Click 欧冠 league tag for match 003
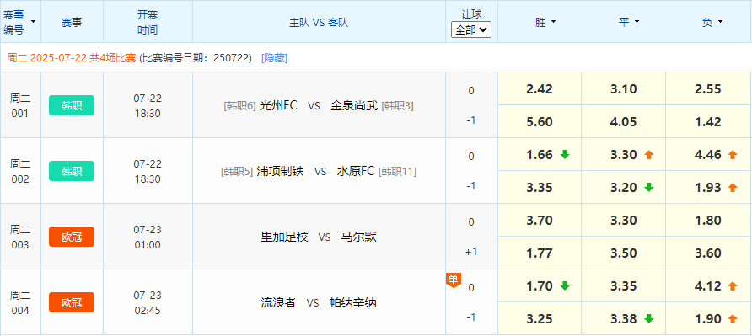The image size is (752, 336). click(x=72, y=237)
